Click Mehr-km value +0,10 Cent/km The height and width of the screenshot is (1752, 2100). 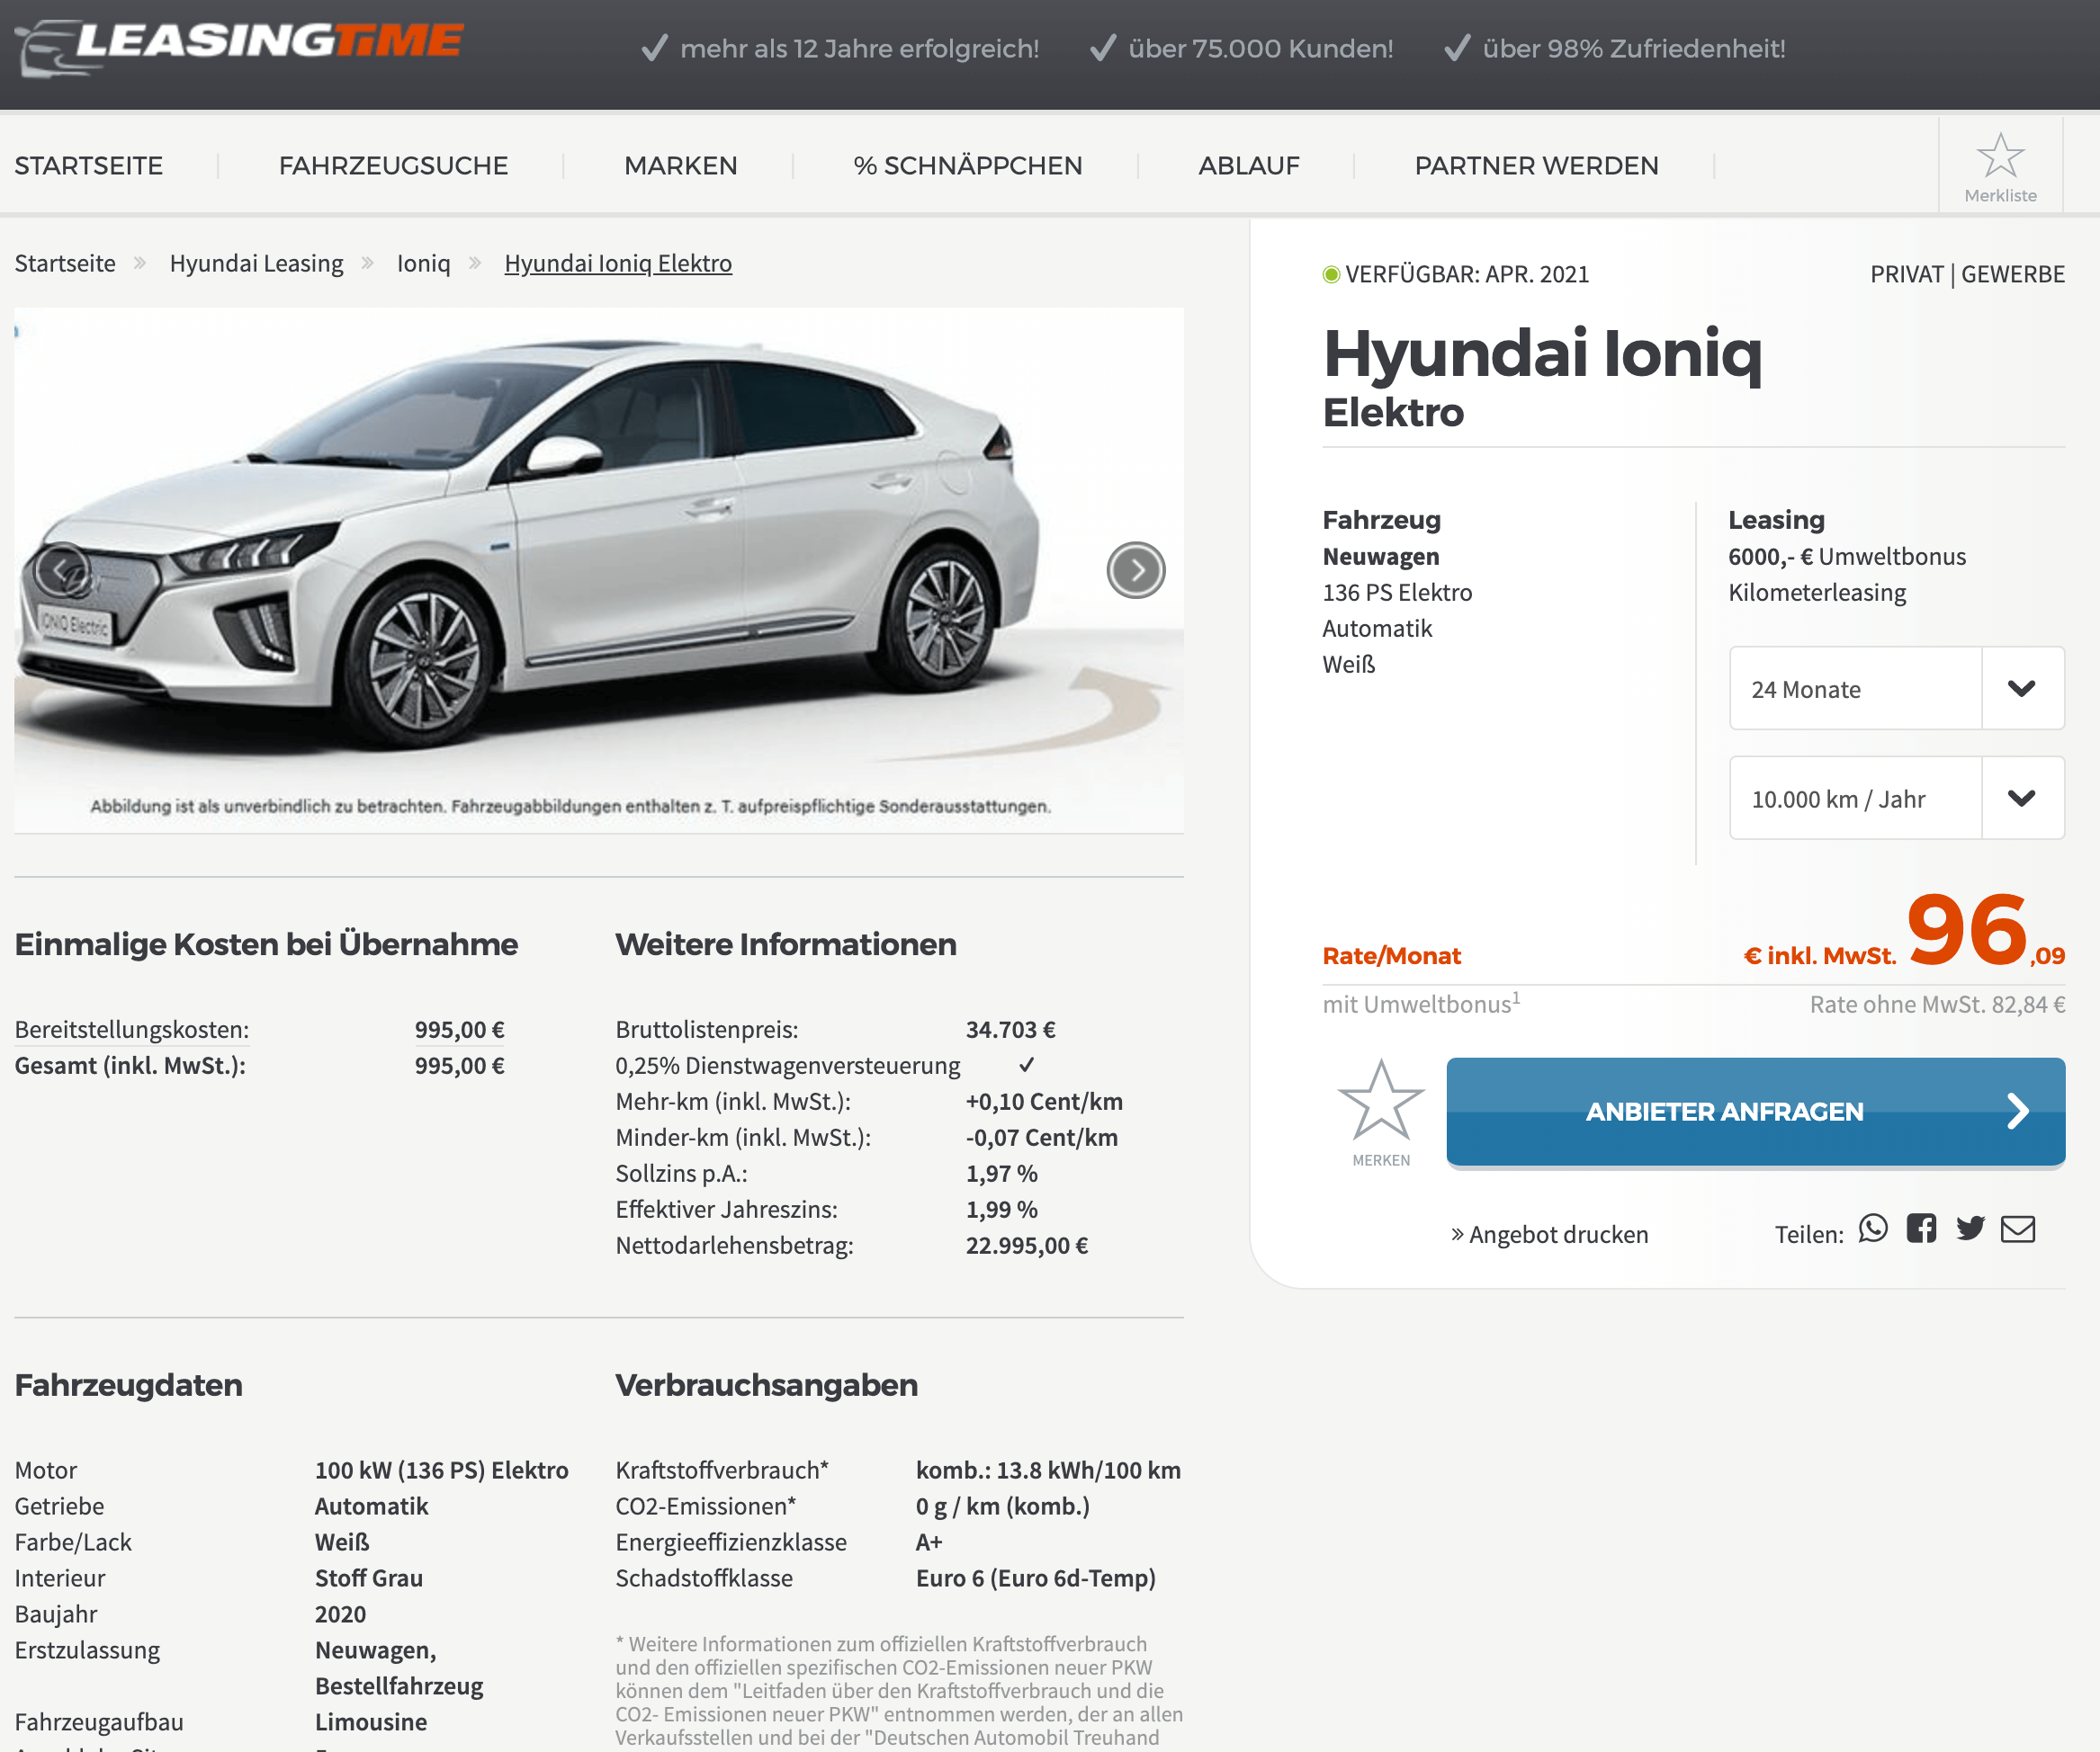[x=1043, y=1102]
